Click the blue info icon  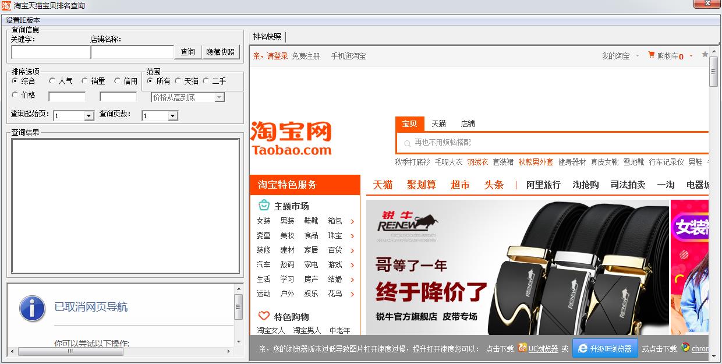click(x=32, y=308)
